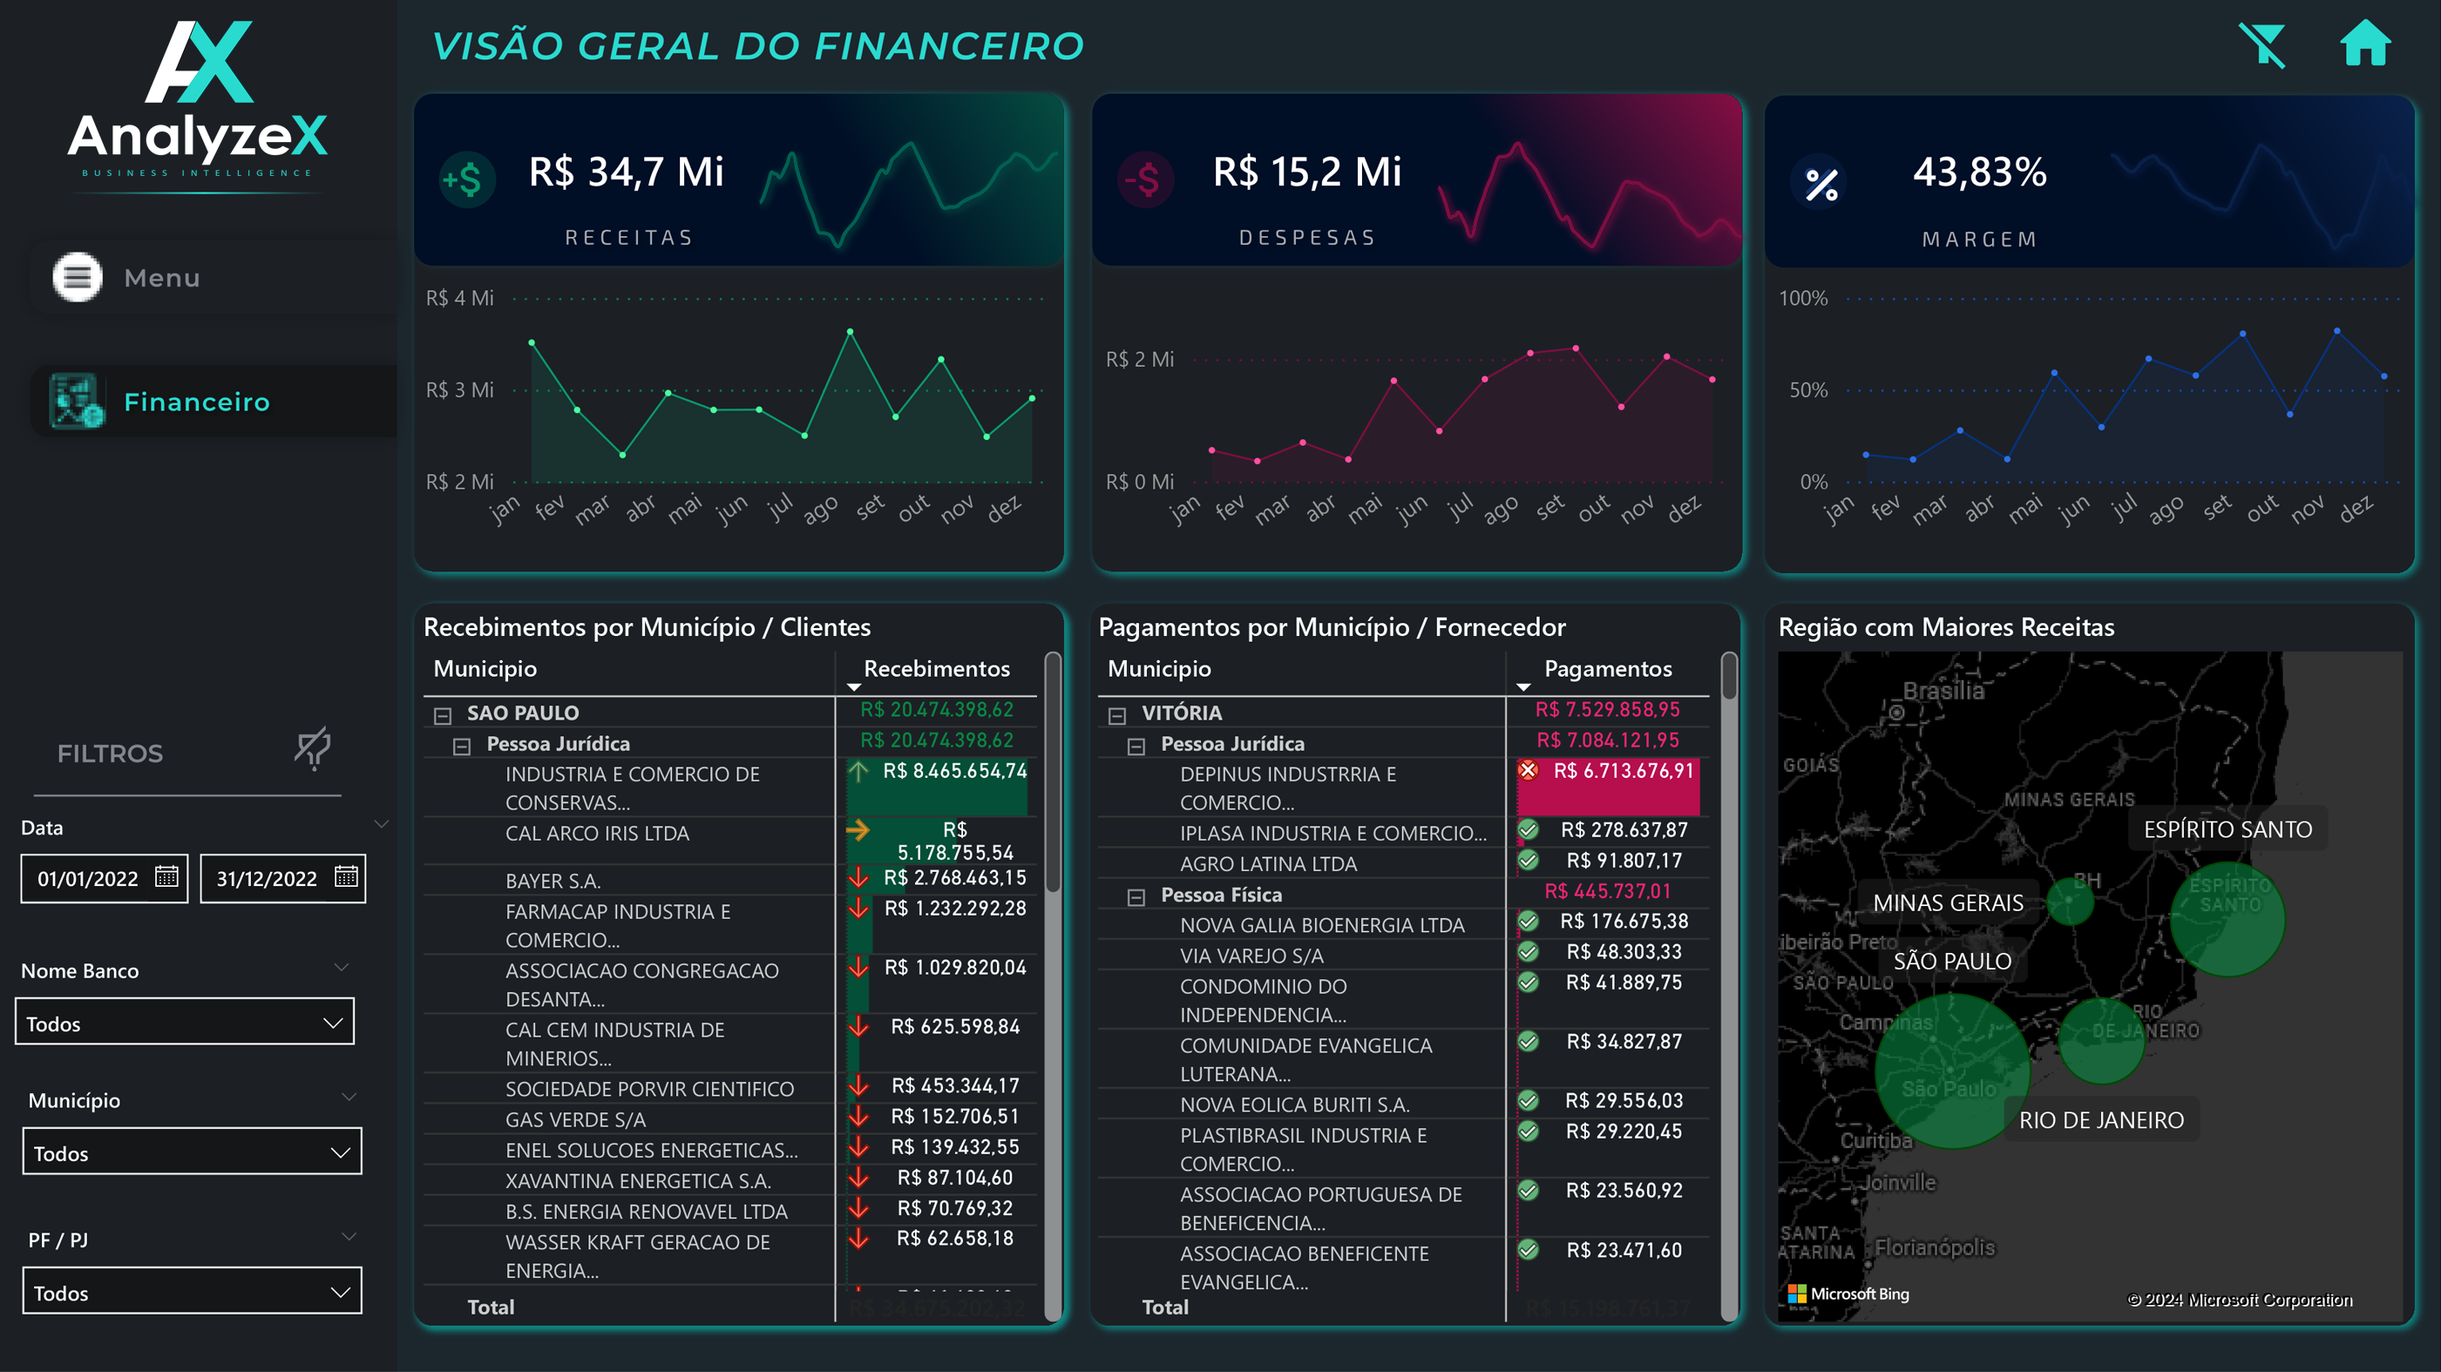Open the Município filter dropdown
This screenshot has width=2441, height=1372.
click(x=193, y=1152)
